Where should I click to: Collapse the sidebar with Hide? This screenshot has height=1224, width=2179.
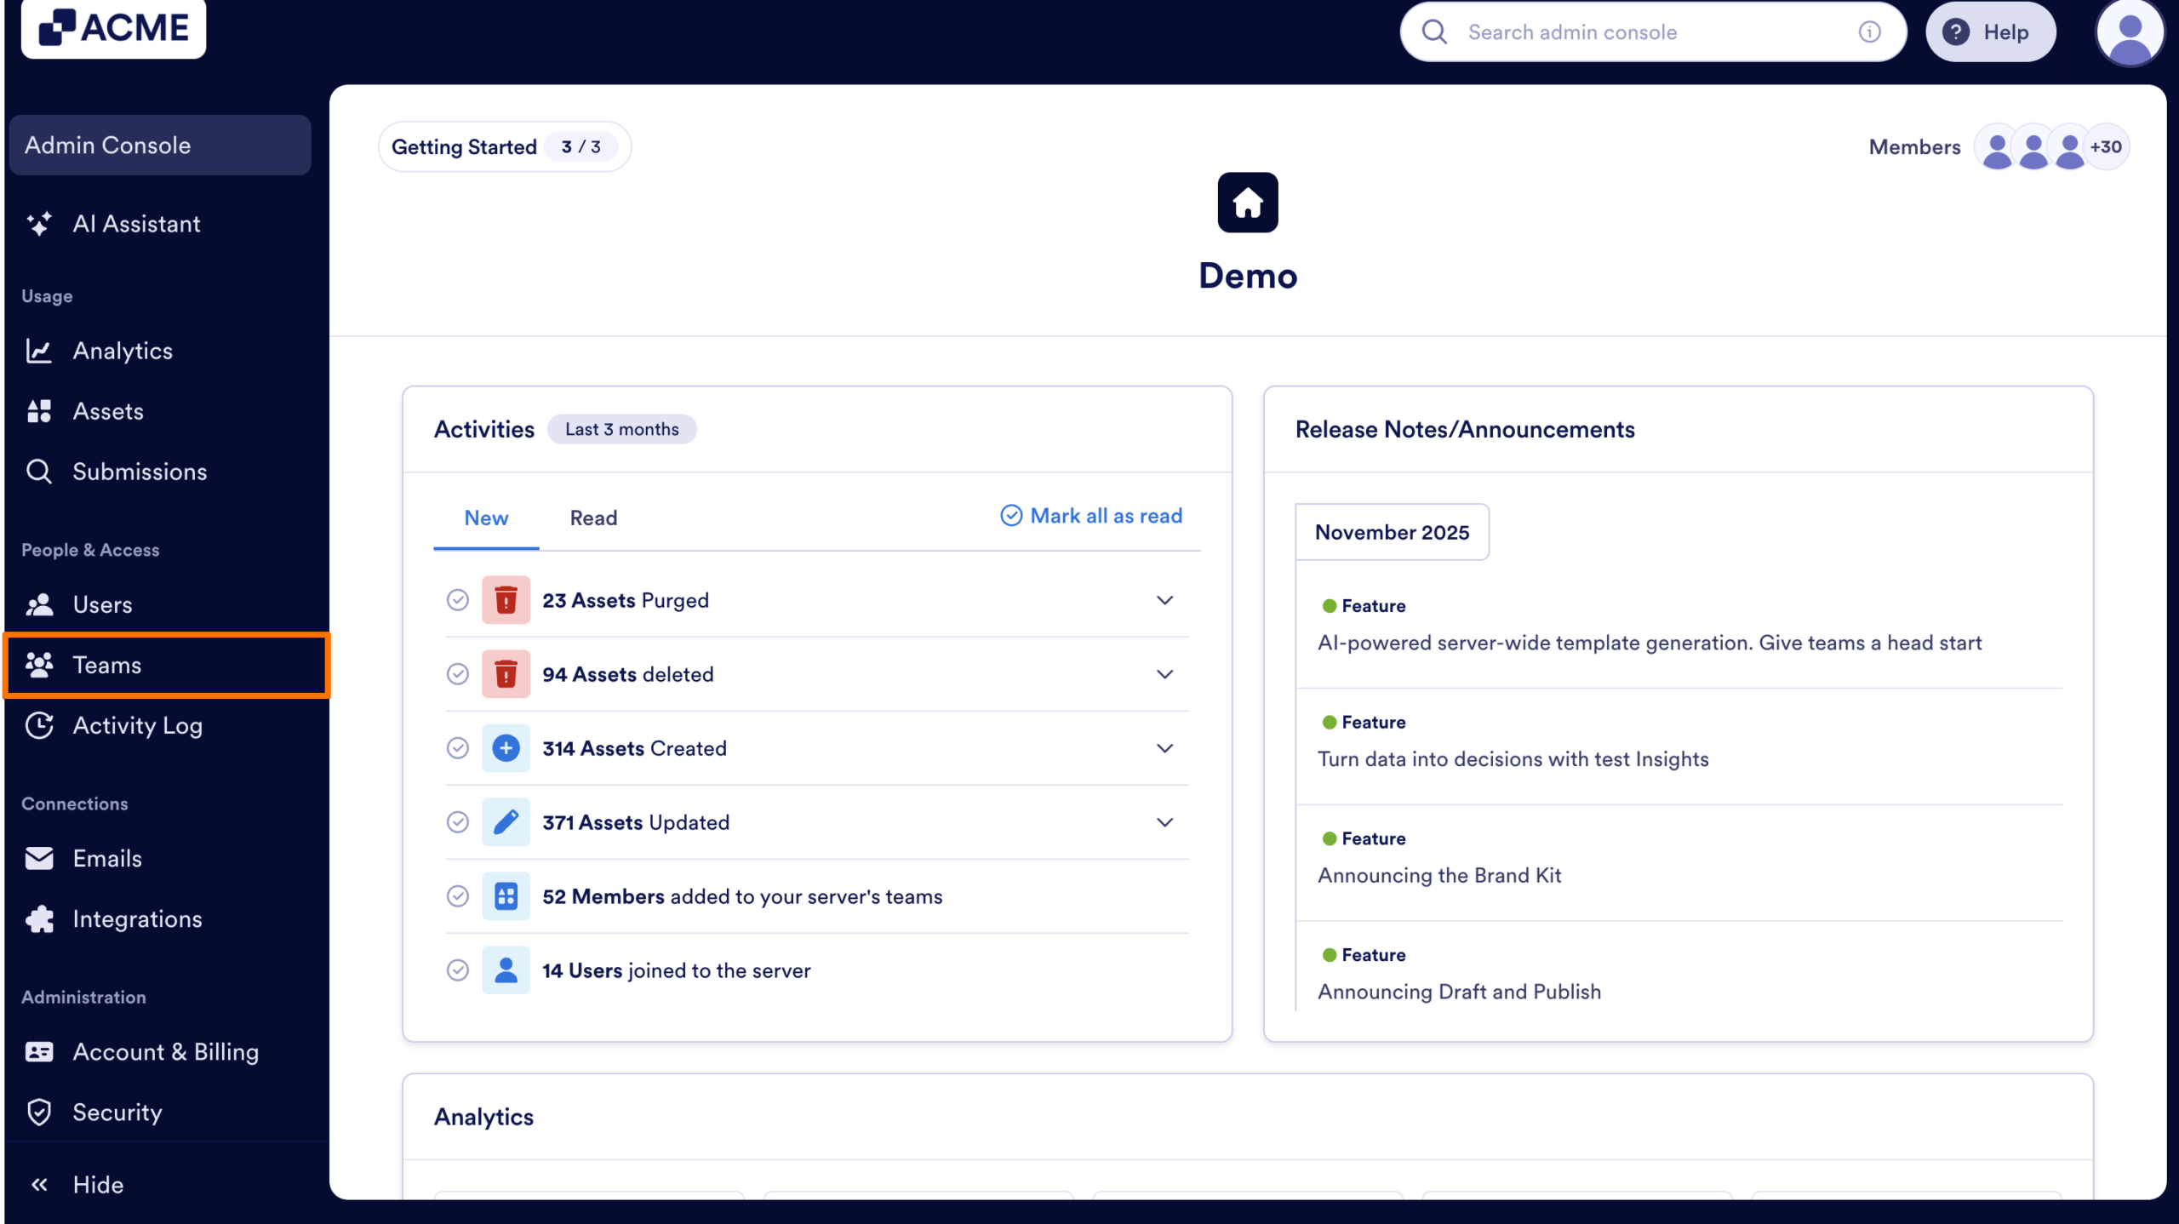coord(96,1184)
